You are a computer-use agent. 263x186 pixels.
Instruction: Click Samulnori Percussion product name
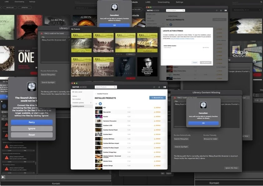(110, 121)
